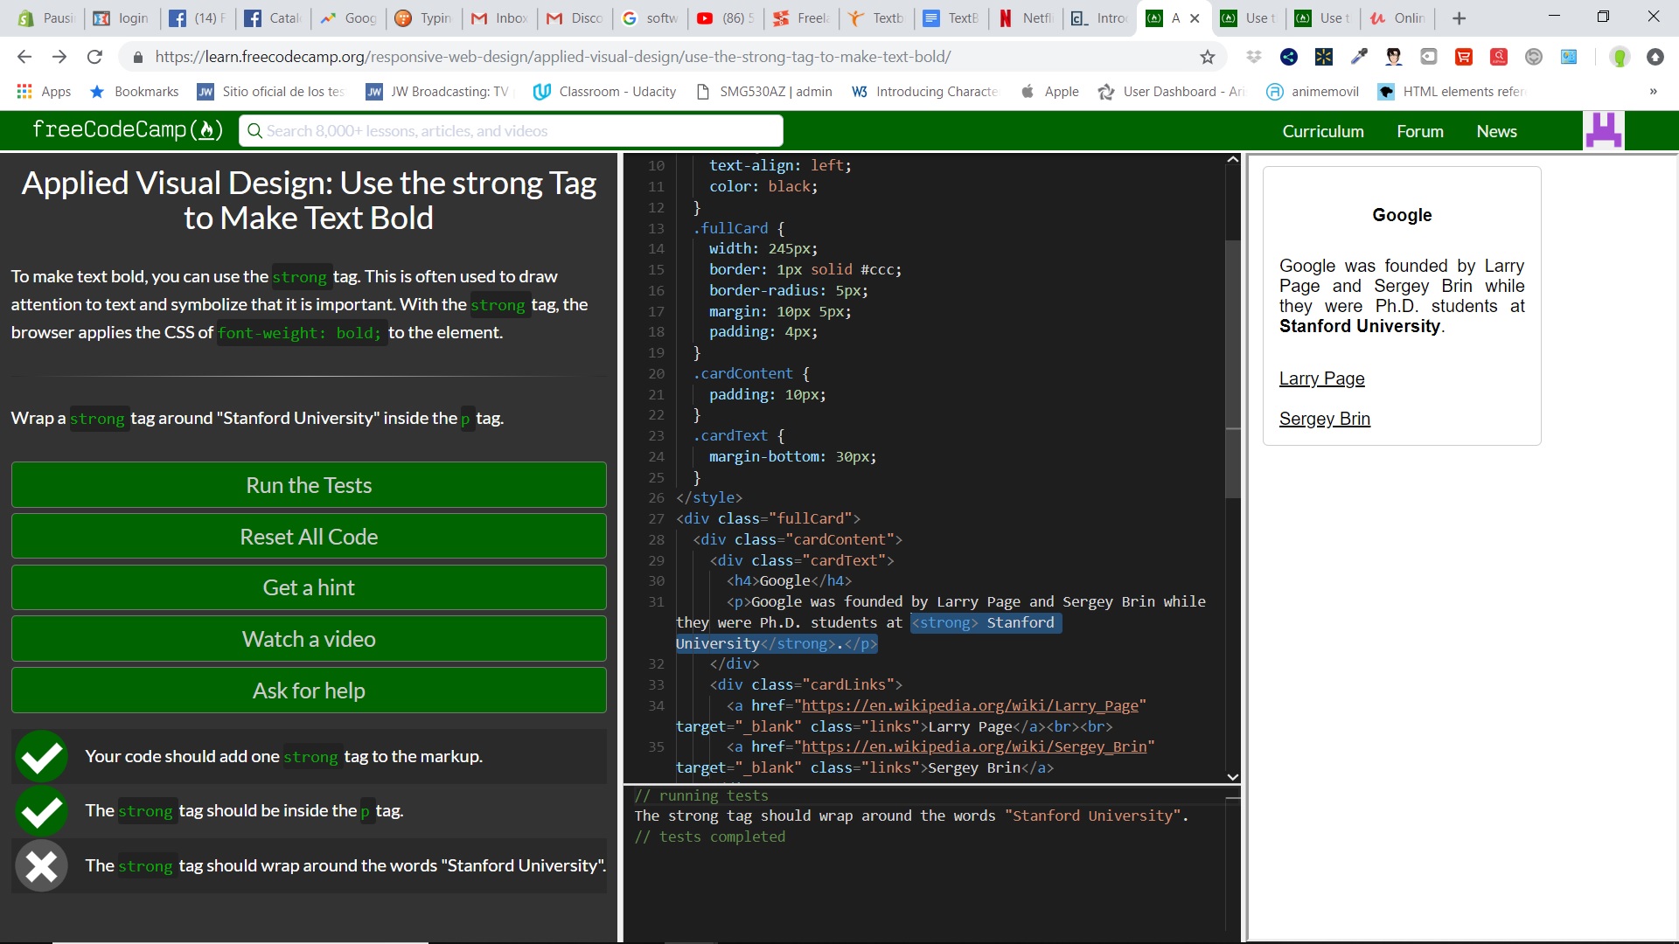Switch to the Textb tab

(877, 18)
